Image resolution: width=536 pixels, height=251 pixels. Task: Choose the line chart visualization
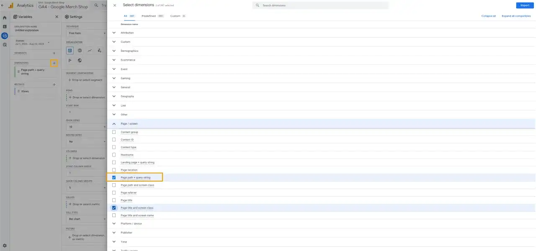[90, 51]
